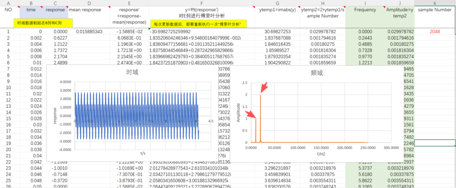Select ytemp1 cell 1.837687088
The width and height of the screenshot is (456, 188).
coord(277,38)
